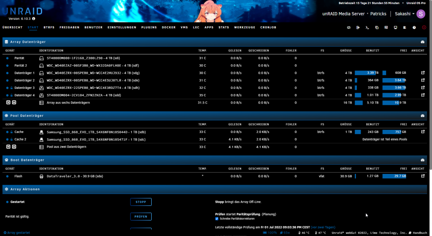432x236 pixels.
Task: Click the blue status dot for Flash
Action: coord(7,176)
